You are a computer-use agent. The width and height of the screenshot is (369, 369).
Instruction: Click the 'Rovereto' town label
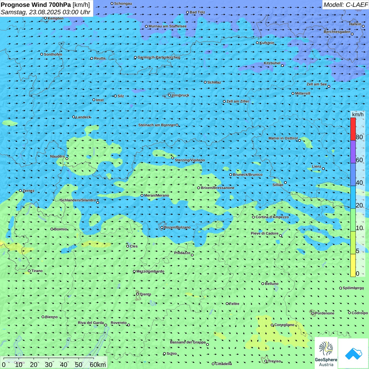tap(119, 323)
